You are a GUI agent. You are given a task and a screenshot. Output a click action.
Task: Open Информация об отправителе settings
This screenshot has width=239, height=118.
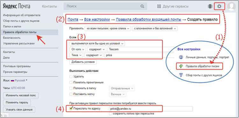click(x=22, y=15)
